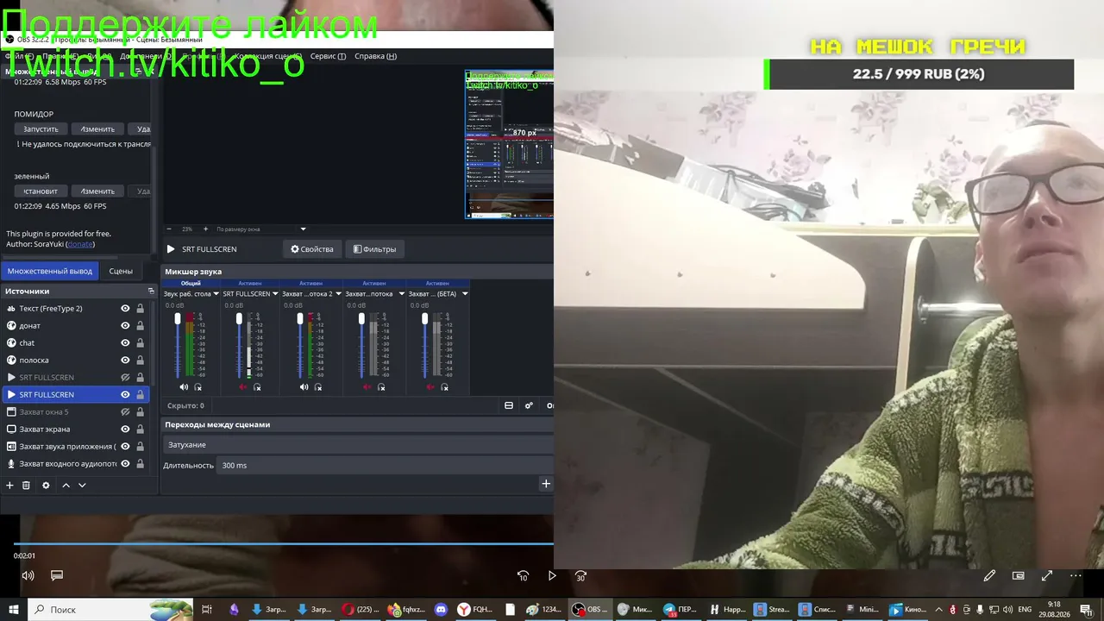Open the video player subtitles menu

click(57, 575)
